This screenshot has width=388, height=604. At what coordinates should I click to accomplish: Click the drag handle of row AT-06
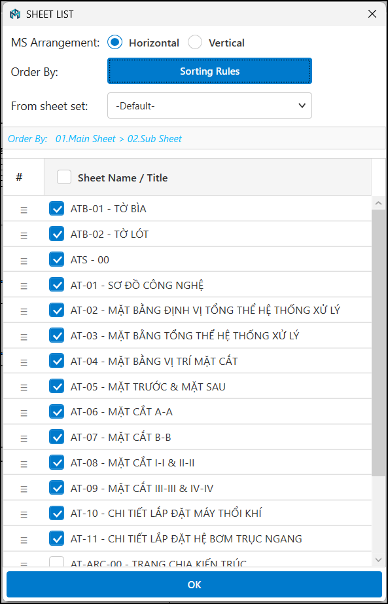24,413
